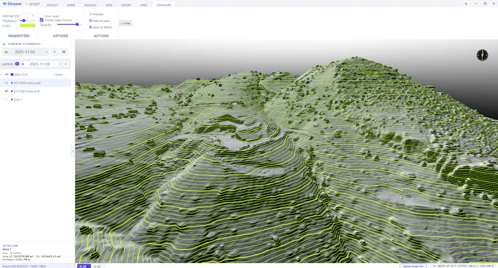This screenshot has width=498, height=268.
Task: Click the 2025-11-03 group name
Action: point(21,74)
